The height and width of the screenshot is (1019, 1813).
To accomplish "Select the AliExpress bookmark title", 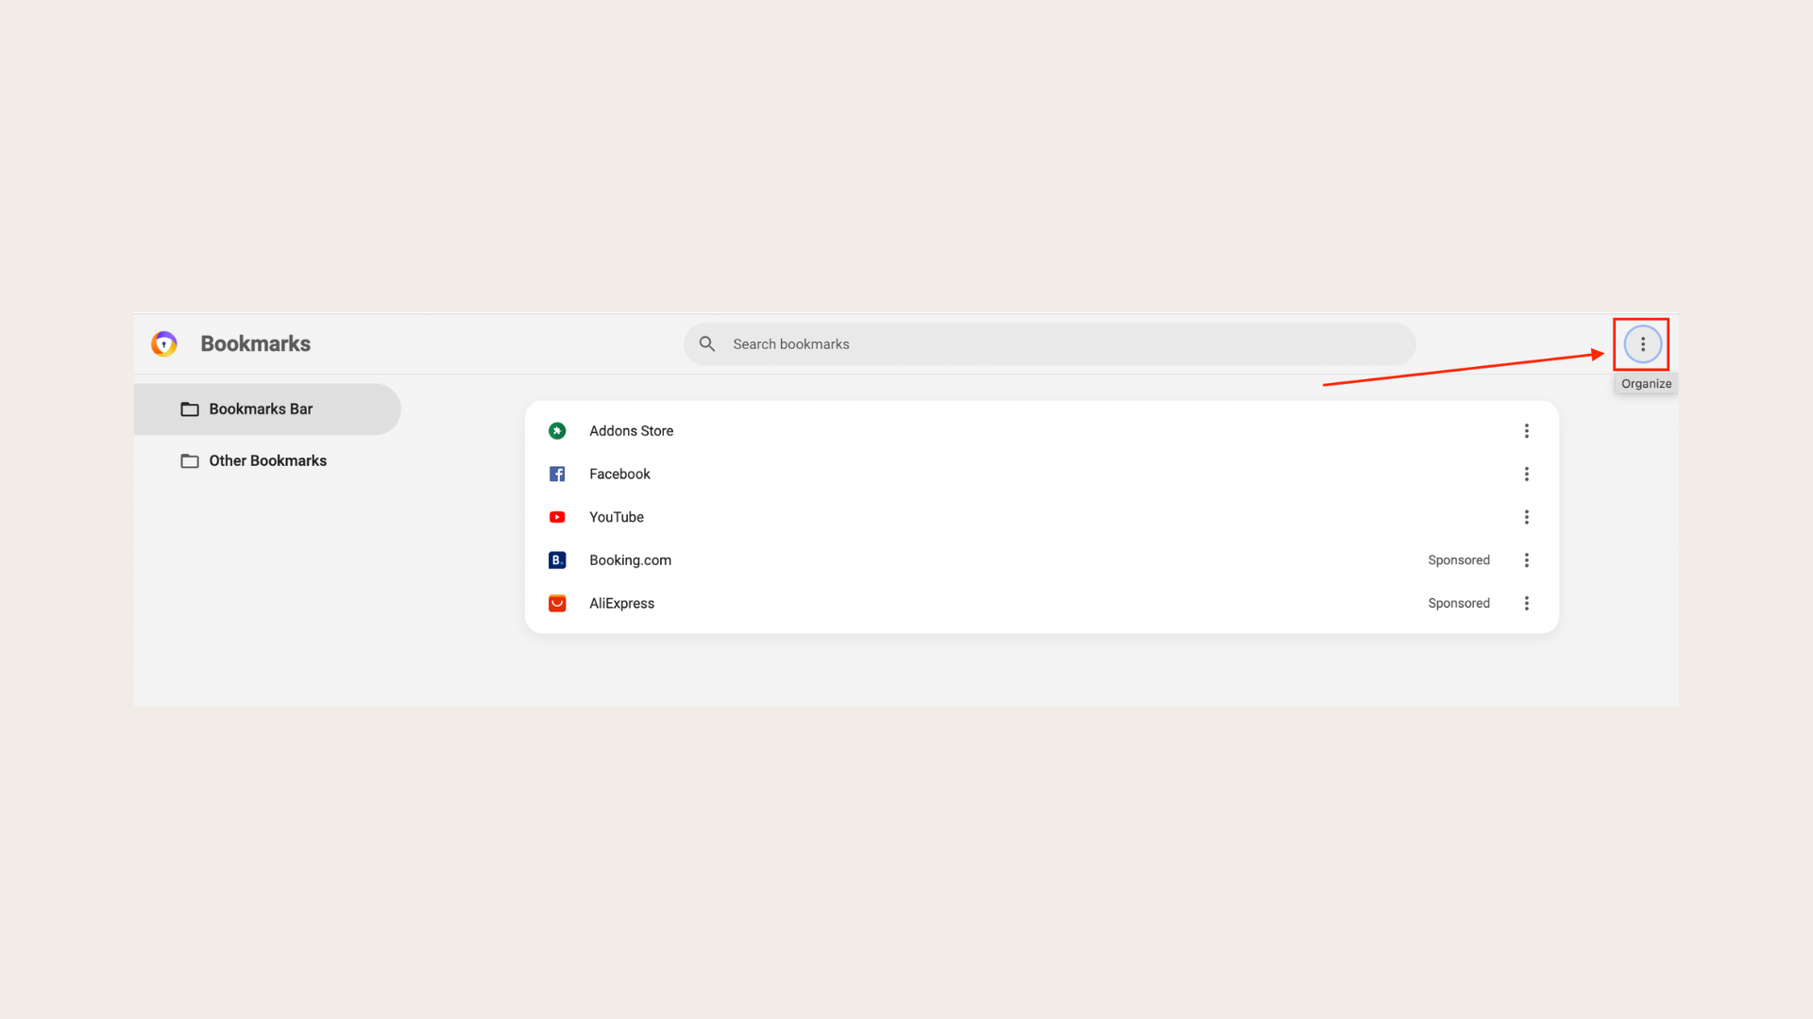I will point(621,604).
